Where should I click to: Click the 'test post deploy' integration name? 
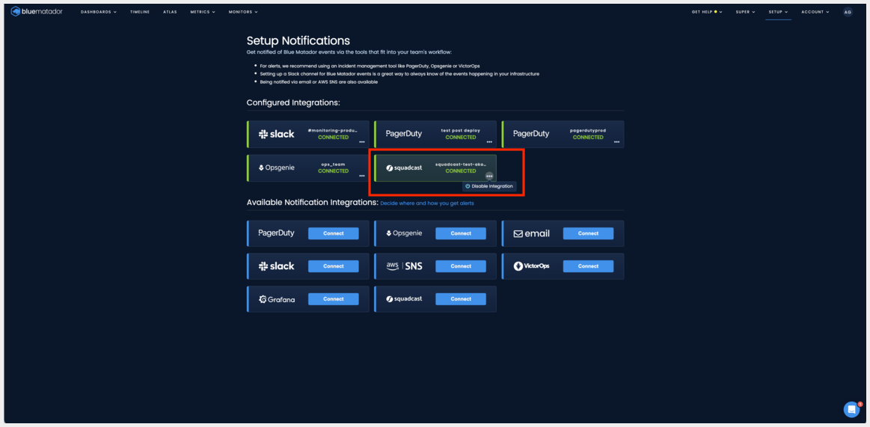(461, 131)
